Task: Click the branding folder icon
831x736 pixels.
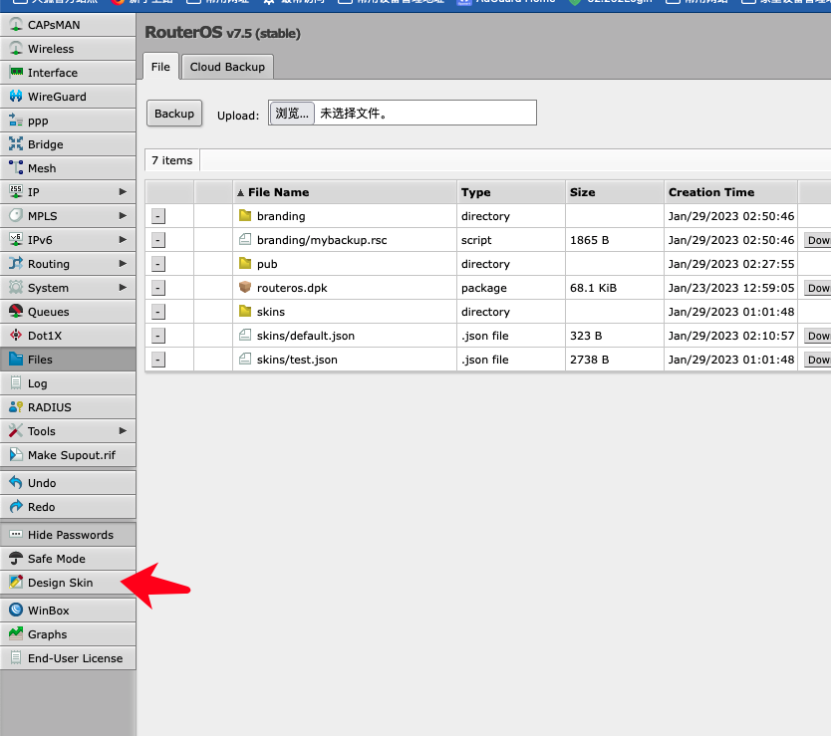Action: click(x=245, y=215)
